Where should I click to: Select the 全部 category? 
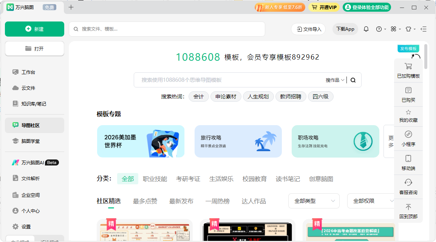(x=128, y=179)
